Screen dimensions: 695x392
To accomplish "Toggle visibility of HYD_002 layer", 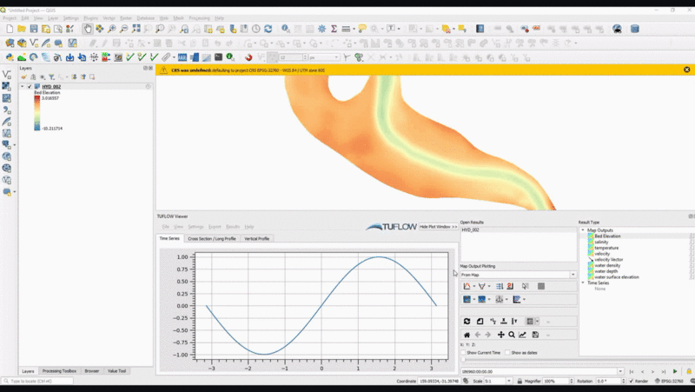I will (x=30, y=86).
